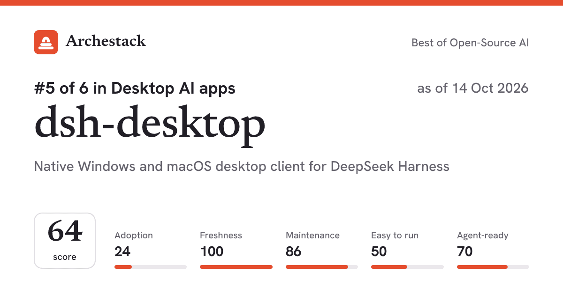Click the Agent-ready value 70

tap(465, 252)
